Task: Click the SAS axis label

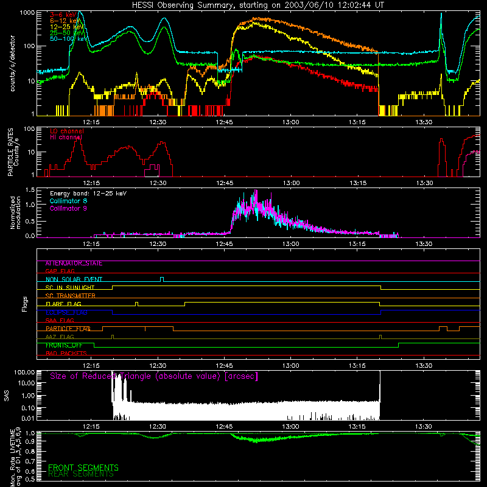Action: [x=7, y=396]
